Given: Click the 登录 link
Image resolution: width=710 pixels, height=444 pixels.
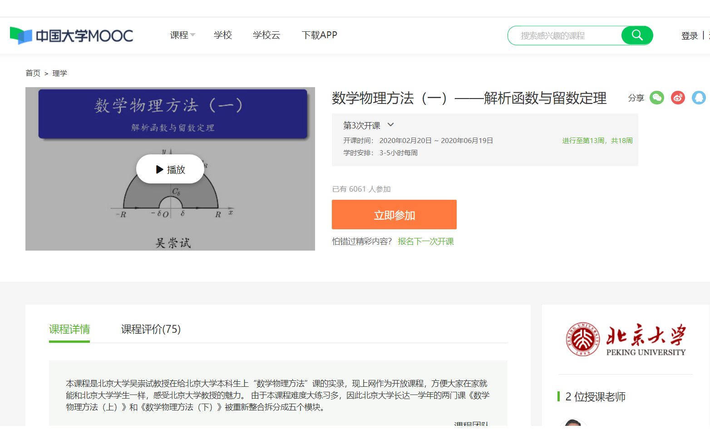Looking at the screenshot, I should pos(690,35).
